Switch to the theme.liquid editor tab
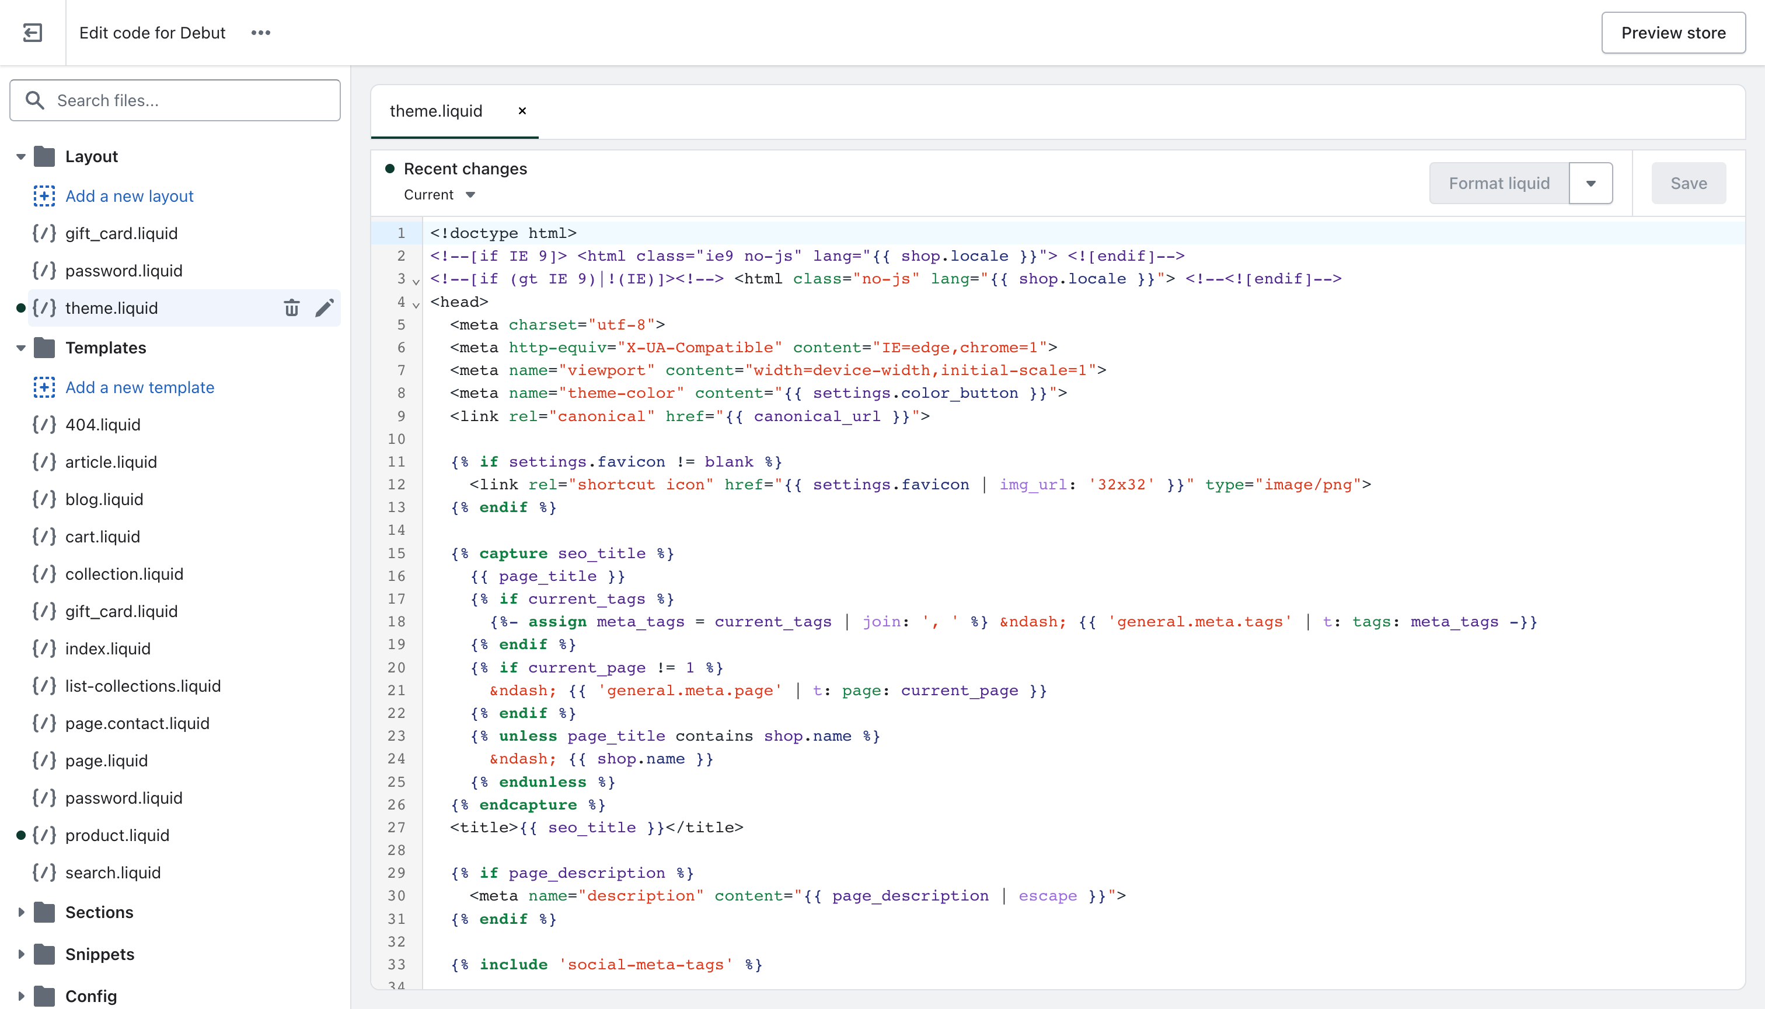 pyautogui.click(x=436, y=111)
